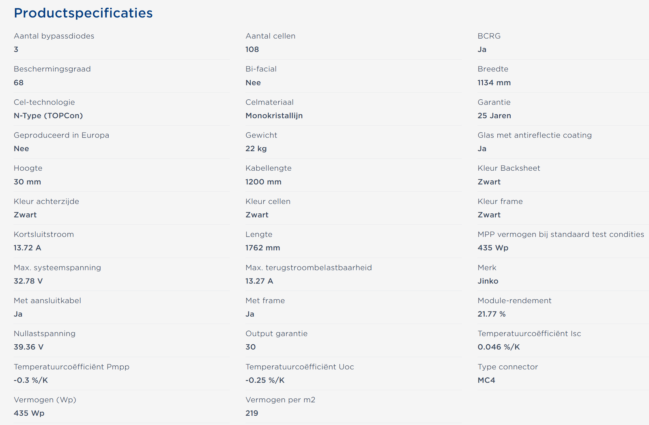Viewport: 649px width, 425px height.
Task: Click the Lengte value 1762 mm
Action: point(262,248)
